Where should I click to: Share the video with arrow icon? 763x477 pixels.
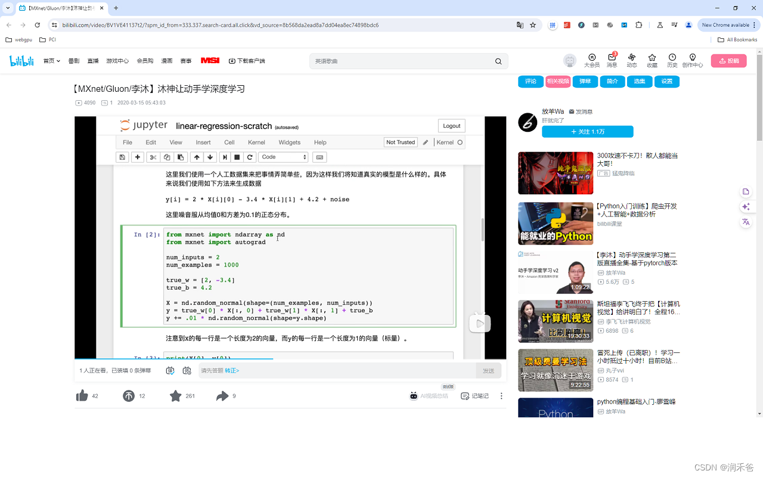[222, 396]
